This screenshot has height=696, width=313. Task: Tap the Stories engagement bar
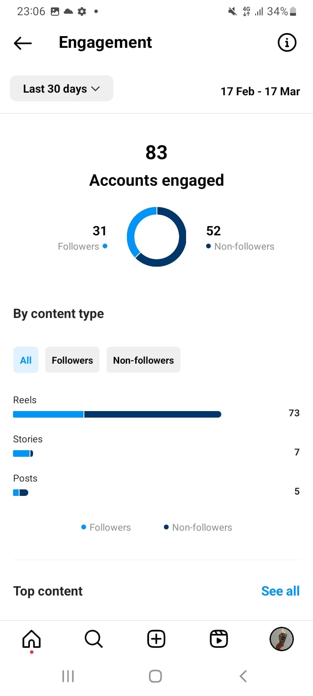pyautogui.click(x=23, y=454)
